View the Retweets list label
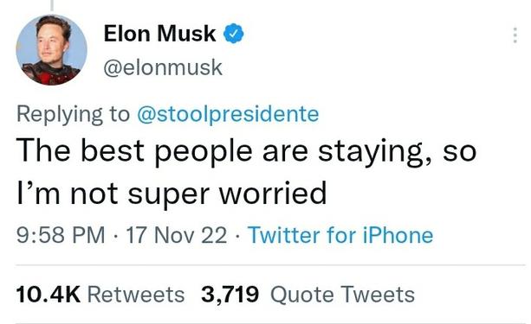 tap(136, 295)
